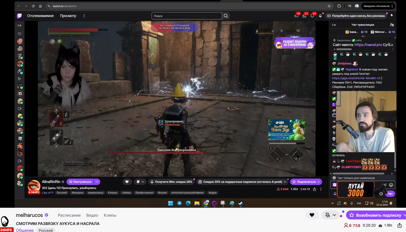Screen dimensions: 406x232
Task: Click the search magnifier button
Action: point(226,16)
